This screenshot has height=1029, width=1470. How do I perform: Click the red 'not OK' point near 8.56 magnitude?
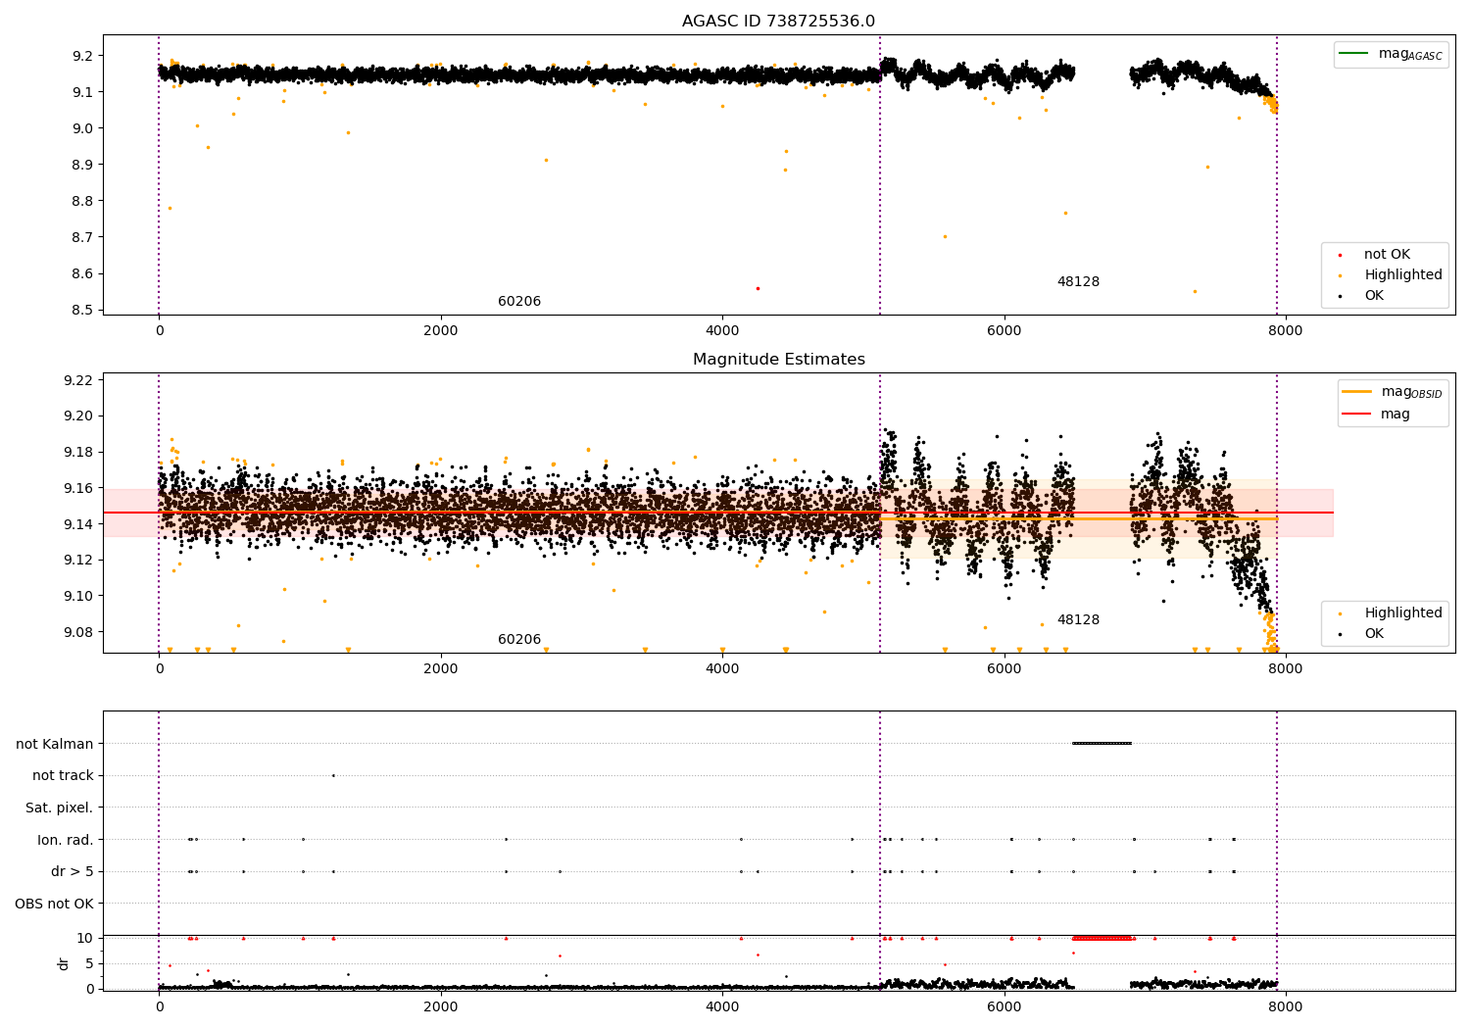click(x=758, y=288)
